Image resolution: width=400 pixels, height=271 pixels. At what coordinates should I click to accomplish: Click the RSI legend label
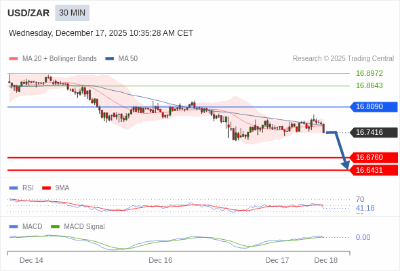coord(28,188)
